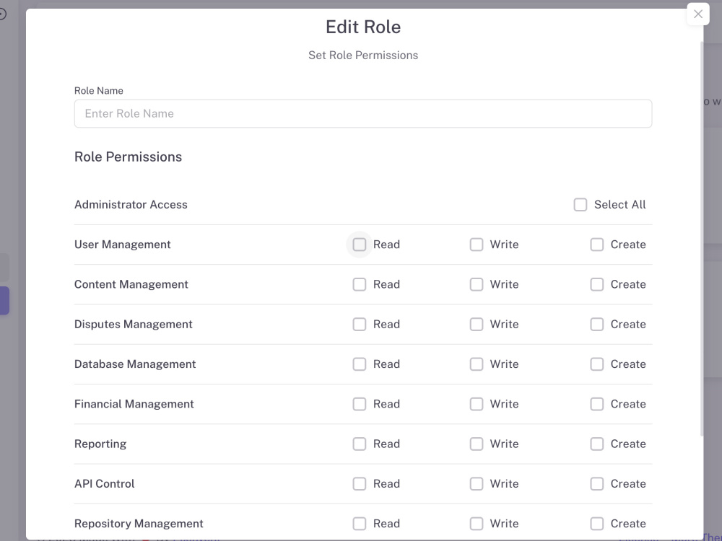The width and height of the screenshot is (722, 541).
Task: Tick Read for Content Management
Action: coord(359,284)
